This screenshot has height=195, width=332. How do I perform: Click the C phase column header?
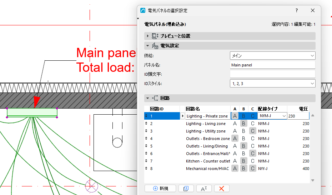point(253,109)
